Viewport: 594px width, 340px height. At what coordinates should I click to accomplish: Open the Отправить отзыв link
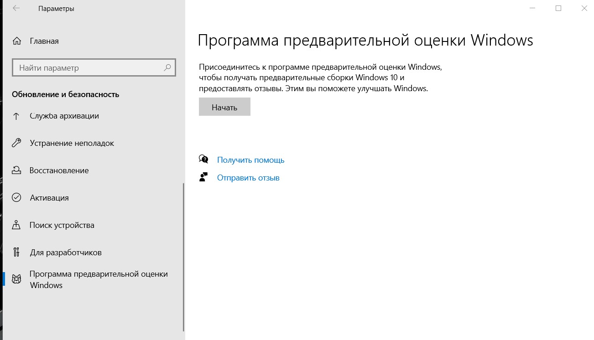[x=248, y=178]
